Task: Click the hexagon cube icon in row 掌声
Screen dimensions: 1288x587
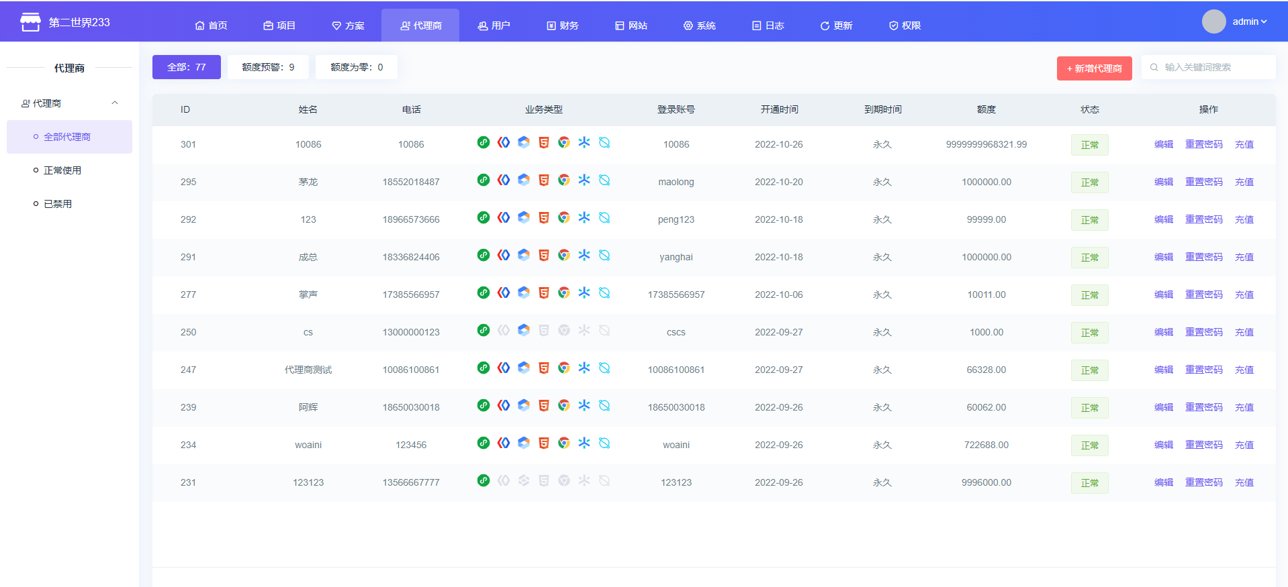Action: click(524, 292)
